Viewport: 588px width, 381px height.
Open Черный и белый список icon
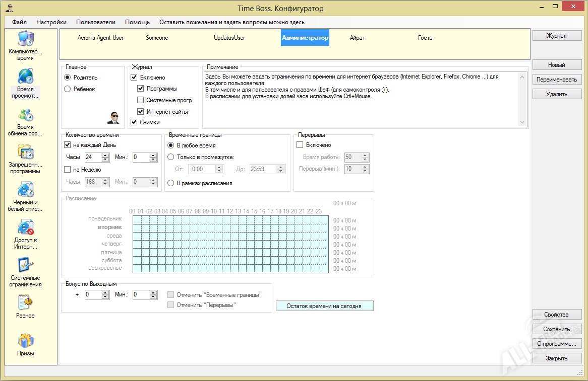click(25, 190)
